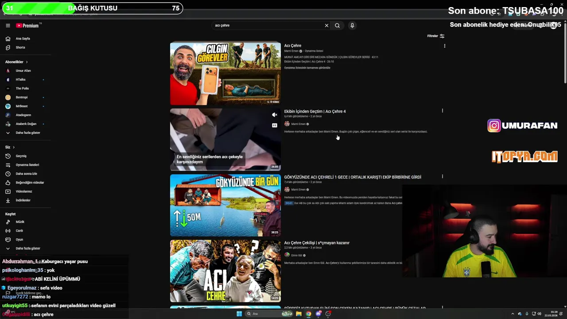
Task: Open Canlı live section
Action: point(19,230)
